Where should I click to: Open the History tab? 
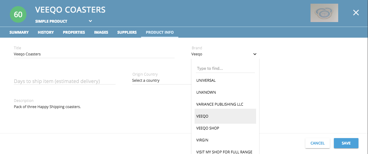(46, 32)
